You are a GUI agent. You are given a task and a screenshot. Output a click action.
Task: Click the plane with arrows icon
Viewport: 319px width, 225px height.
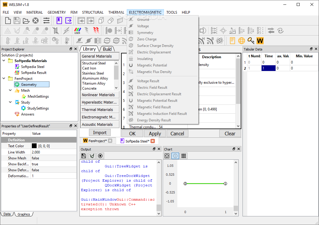pyautogui.click(x=56, y=31)
